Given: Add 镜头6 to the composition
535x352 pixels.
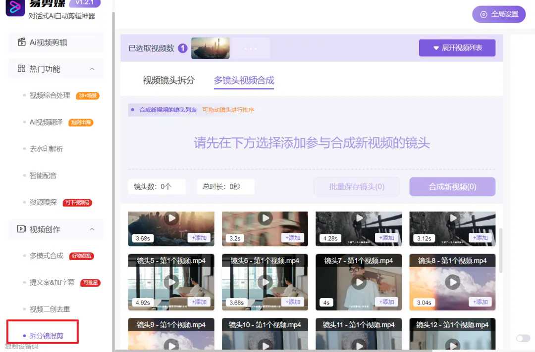Looking at the screenshot, I should (x=293, y=302).
